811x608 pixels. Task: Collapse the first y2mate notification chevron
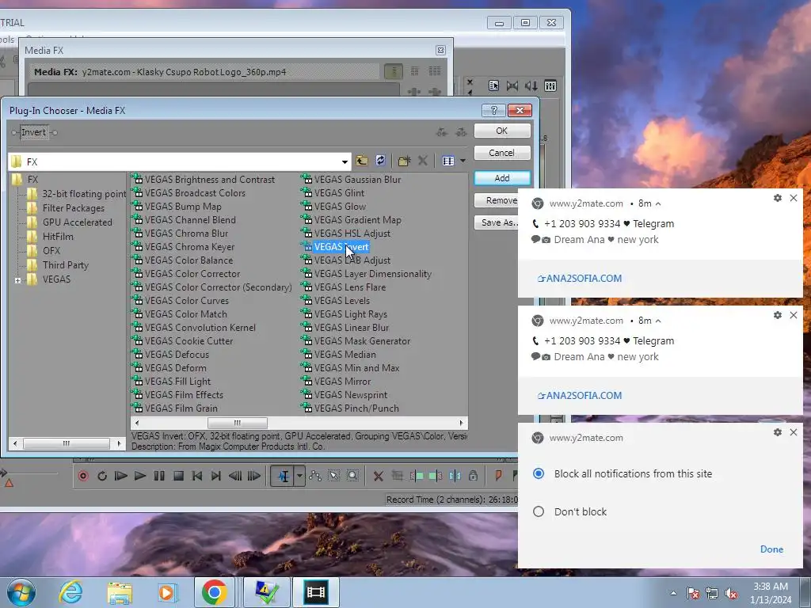point(658,203)
